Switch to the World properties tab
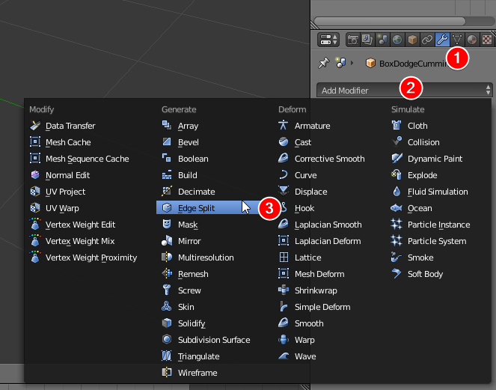 (397, 40)
